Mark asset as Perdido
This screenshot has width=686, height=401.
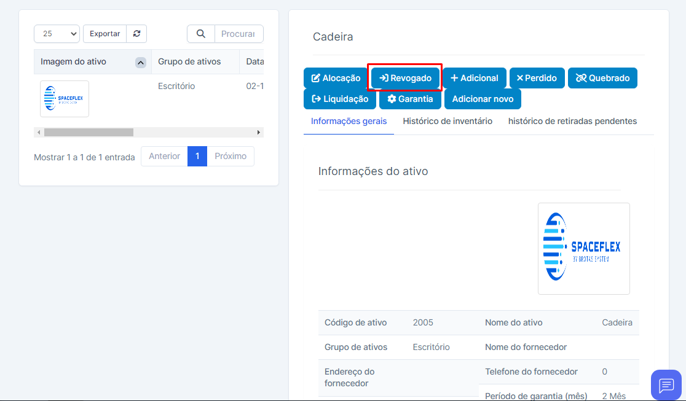tap(537, 78)
